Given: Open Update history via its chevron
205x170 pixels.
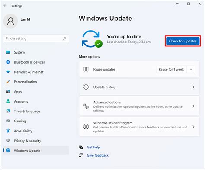Looking at the screenshot, I should tap(193, 87).
